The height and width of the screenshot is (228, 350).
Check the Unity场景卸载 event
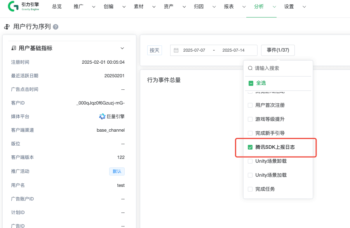[x=250, y=161]
